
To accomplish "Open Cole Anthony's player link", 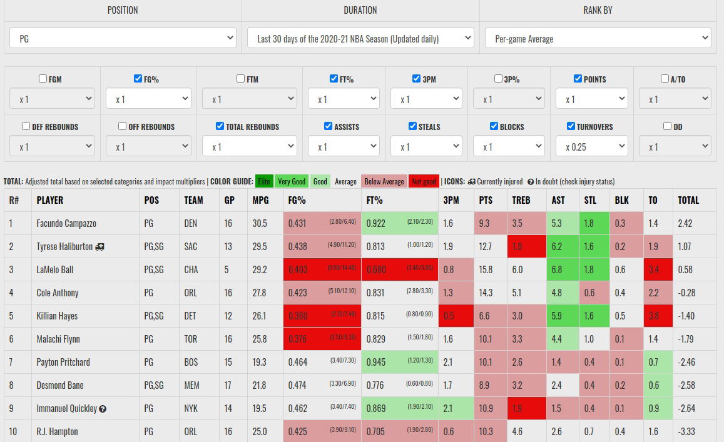I will (x=58, y=293).
